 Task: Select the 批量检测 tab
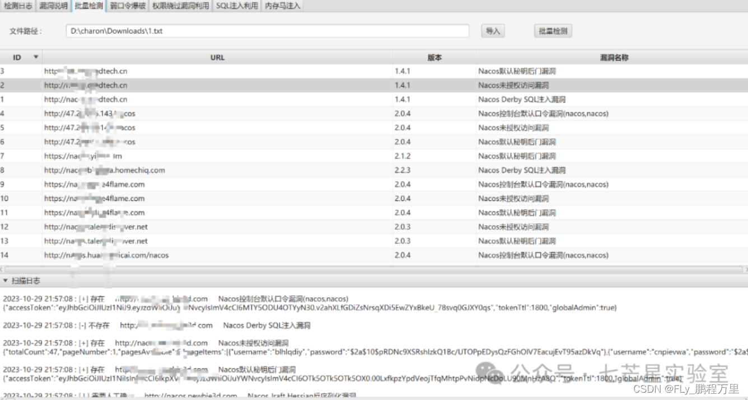[x=89, y=6]
